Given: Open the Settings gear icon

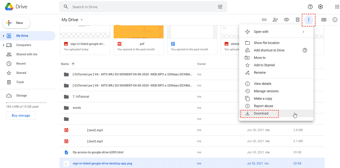Looking at the screenshot, I should [x=320, y=7].
